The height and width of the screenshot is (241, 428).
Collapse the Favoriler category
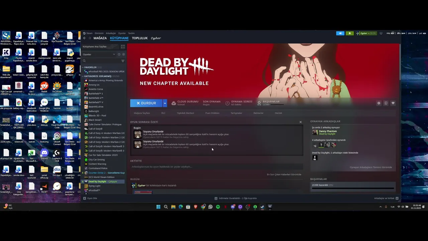point(83,67)
